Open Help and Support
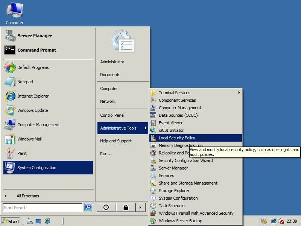Image resolution: width=301 pixels, height=226 pixels. click(123, 141)
